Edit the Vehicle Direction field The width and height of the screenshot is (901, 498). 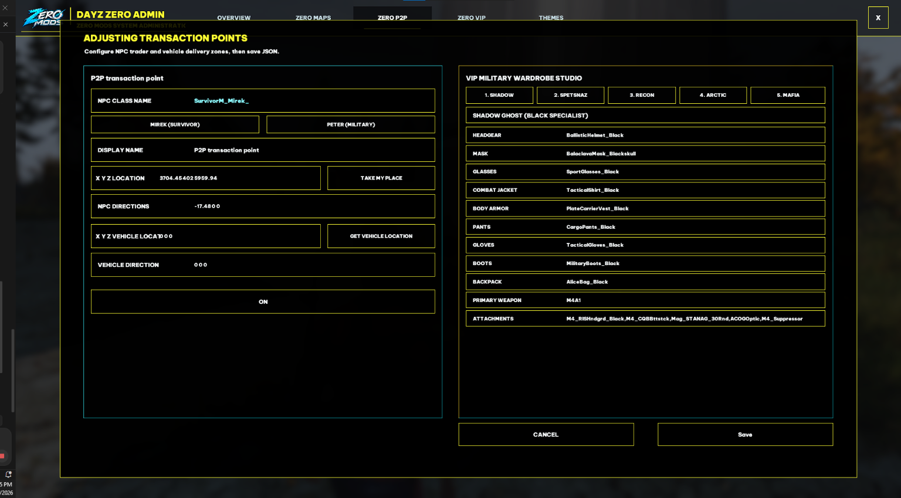click(263, 265)
